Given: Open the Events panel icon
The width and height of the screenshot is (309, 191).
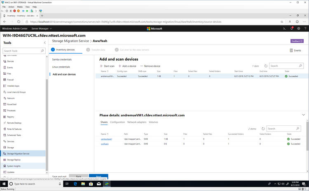Looking at the screenshot, I should 295,50.
